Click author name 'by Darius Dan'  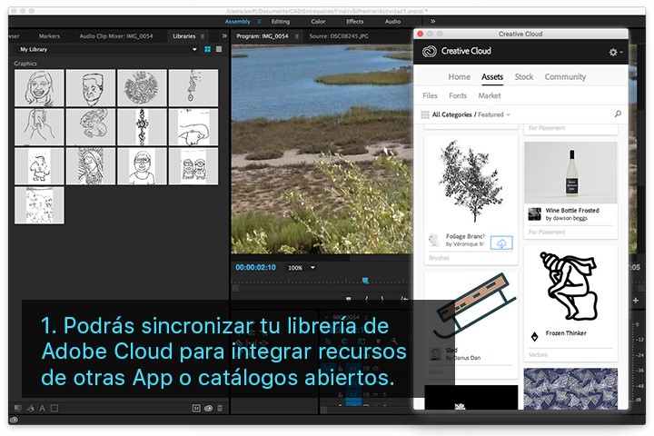coord(463,358)
